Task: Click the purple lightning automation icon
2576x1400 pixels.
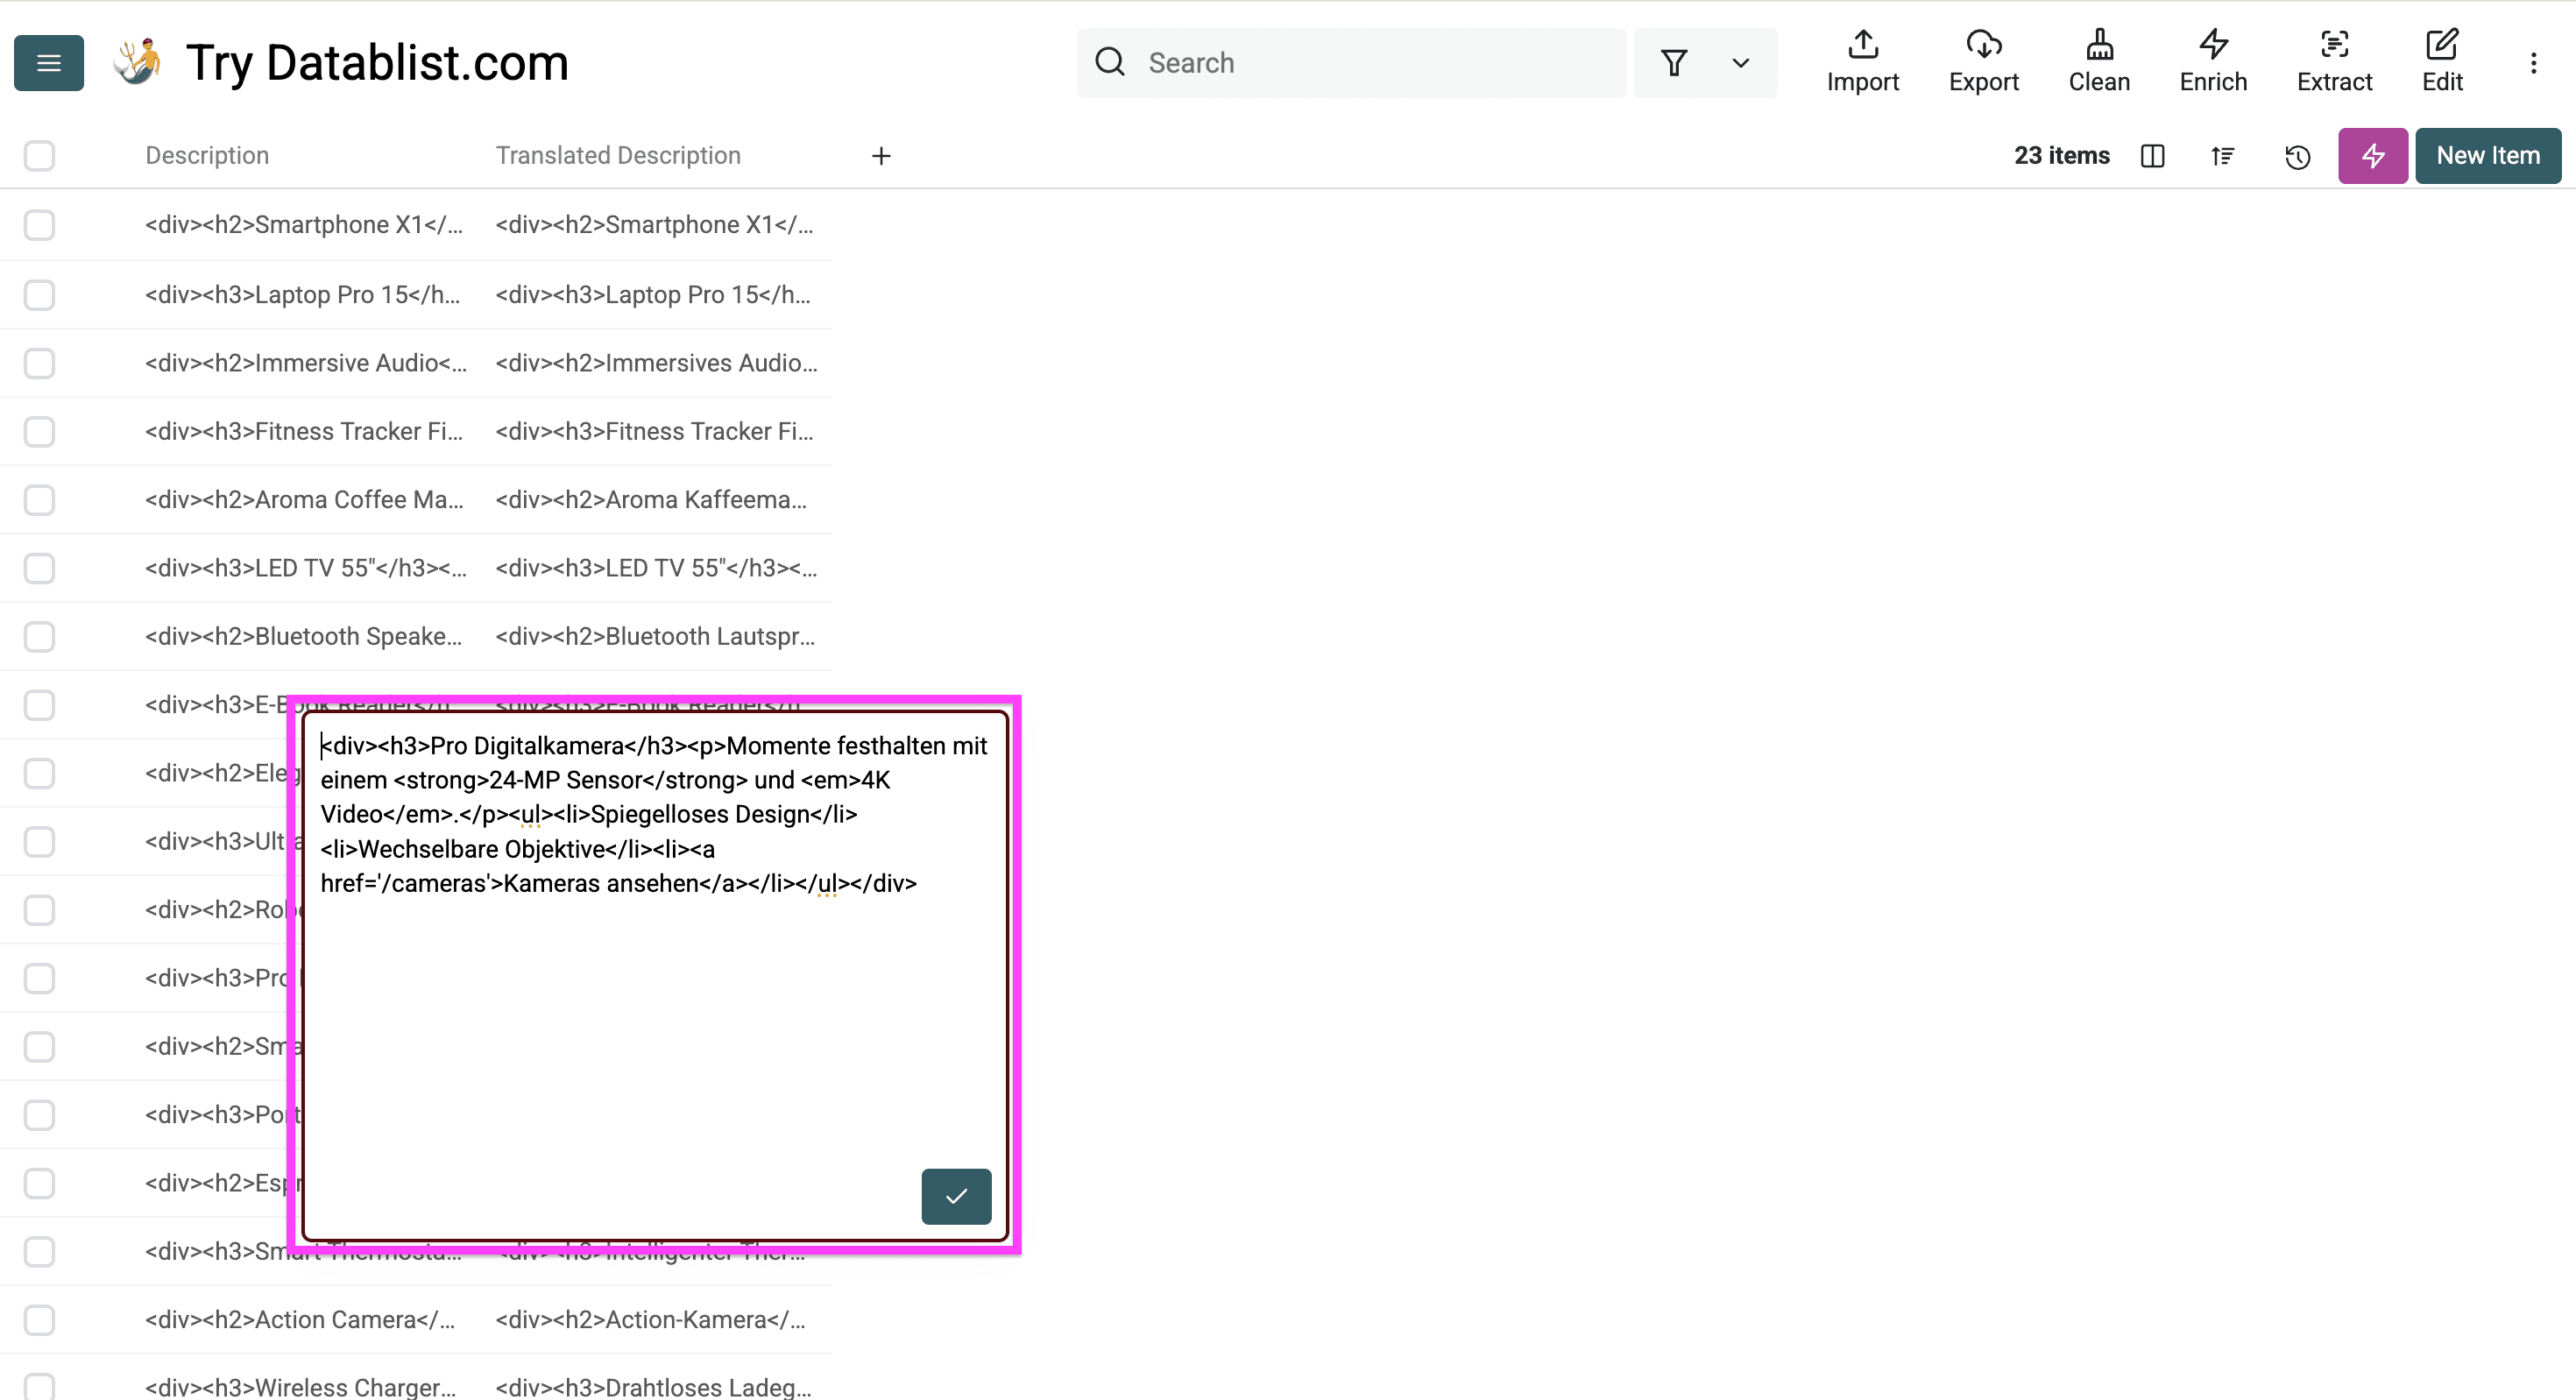Action: point(2372,156)
